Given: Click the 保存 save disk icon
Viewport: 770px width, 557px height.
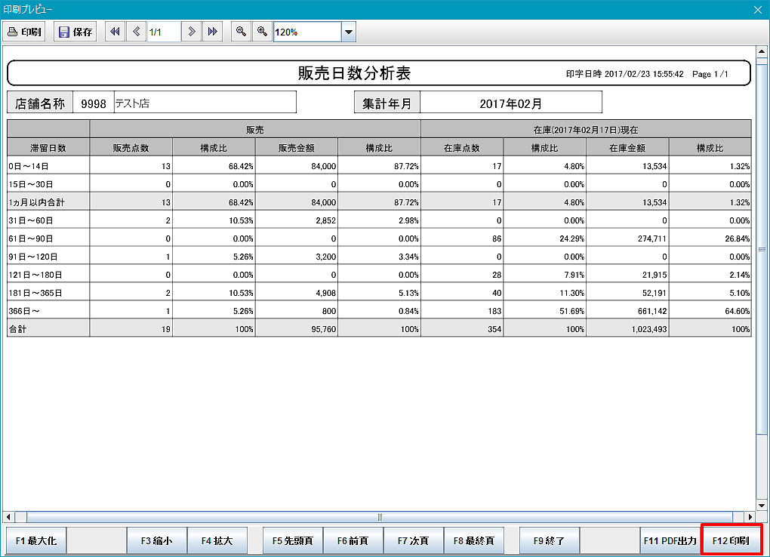Looking at the screenshot, I should coord(75,31).
